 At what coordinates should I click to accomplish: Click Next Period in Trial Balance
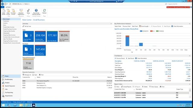point(130,58)
